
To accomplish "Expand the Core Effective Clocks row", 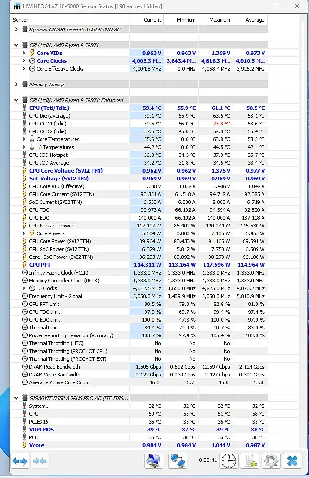I will (24, 69).
